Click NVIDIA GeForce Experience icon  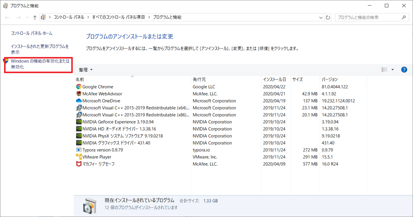pyautogui.click(x=79, y=122)
